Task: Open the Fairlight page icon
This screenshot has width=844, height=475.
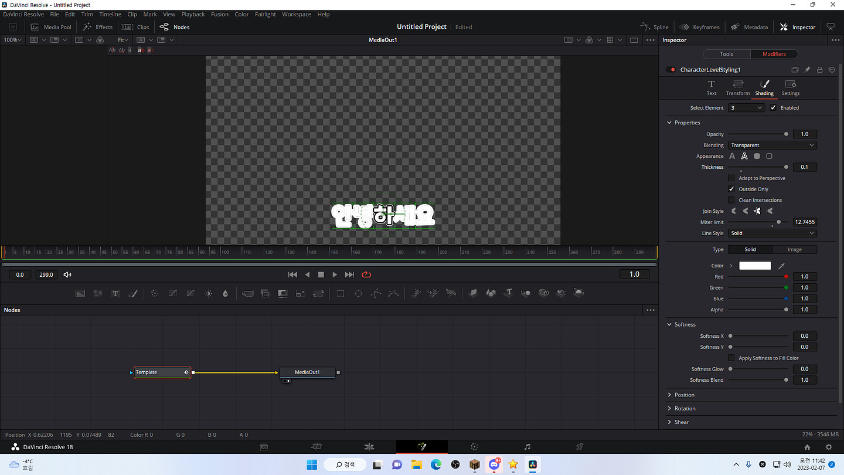Action: [527, 447]
